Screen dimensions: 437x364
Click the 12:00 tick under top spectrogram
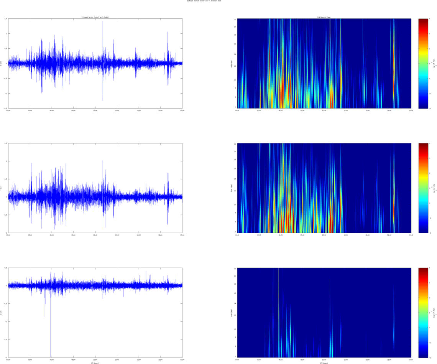324,110
